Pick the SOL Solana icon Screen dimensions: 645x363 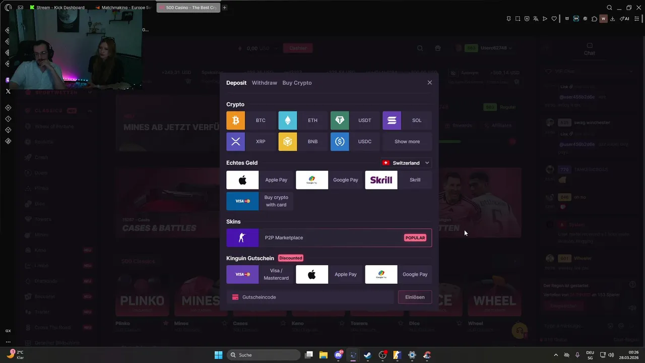pyautogui.click(x=392, y=120)
